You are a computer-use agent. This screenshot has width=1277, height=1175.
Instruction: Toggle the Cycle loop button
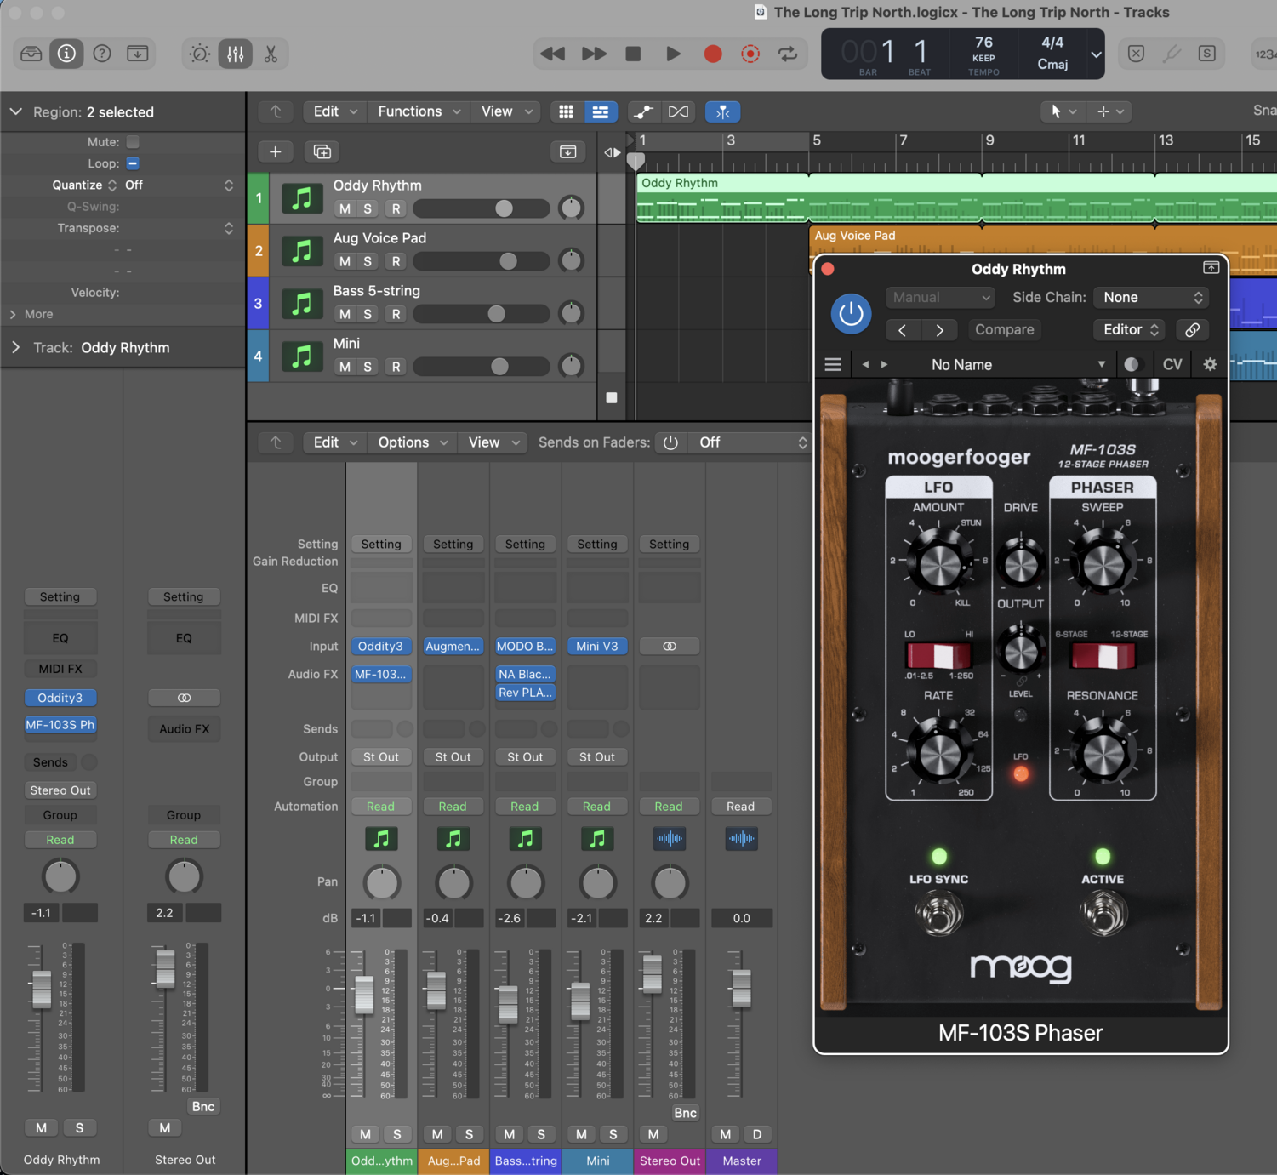click(x=788, y=54)
